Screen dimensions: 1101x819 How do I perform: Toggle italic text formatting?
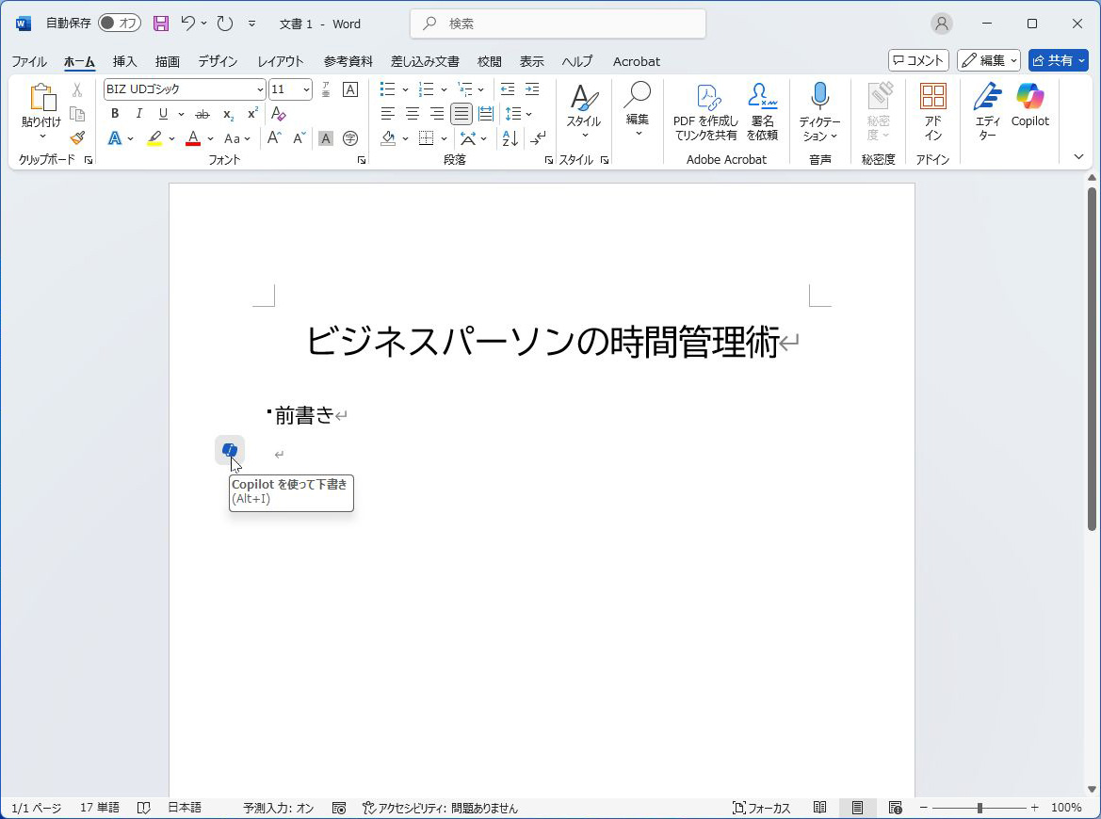pyautogui.click(x=139, y=114)
